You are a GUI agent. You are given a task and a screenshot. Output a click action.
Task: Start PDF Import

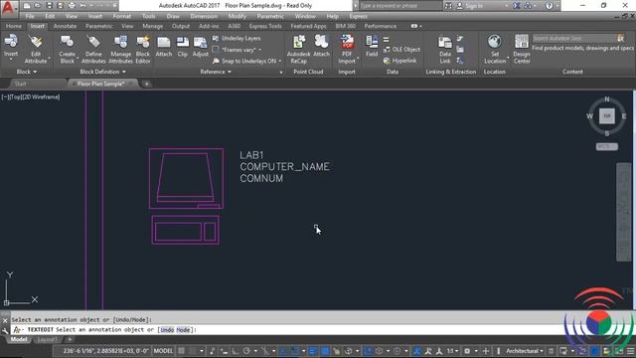click(x=347, y=49)
